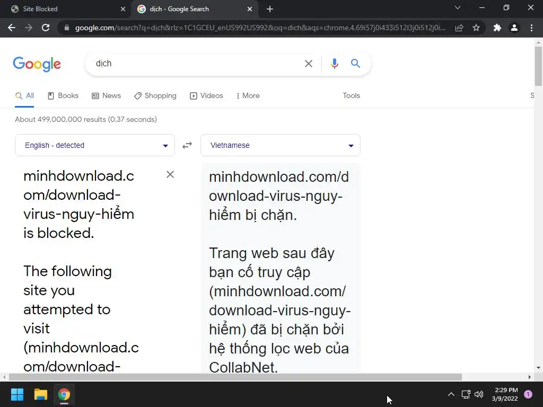Image resolution: width=543 pixels, height=407 pixels.
Task: Reload the page with the refresh icon
Action: coord(46,28)
